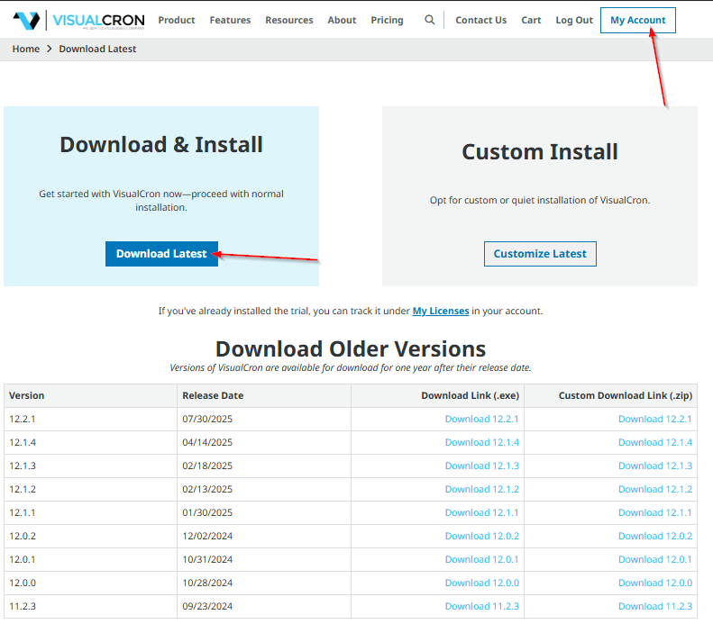Viewport: 713px width, 633px height.
Task: Open the Features menu
Action: click(230, 20)
